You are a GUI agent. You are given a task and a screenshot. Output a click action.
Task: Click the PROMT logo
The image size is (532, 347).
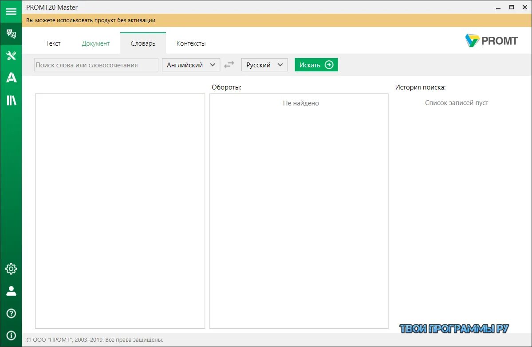491,41
